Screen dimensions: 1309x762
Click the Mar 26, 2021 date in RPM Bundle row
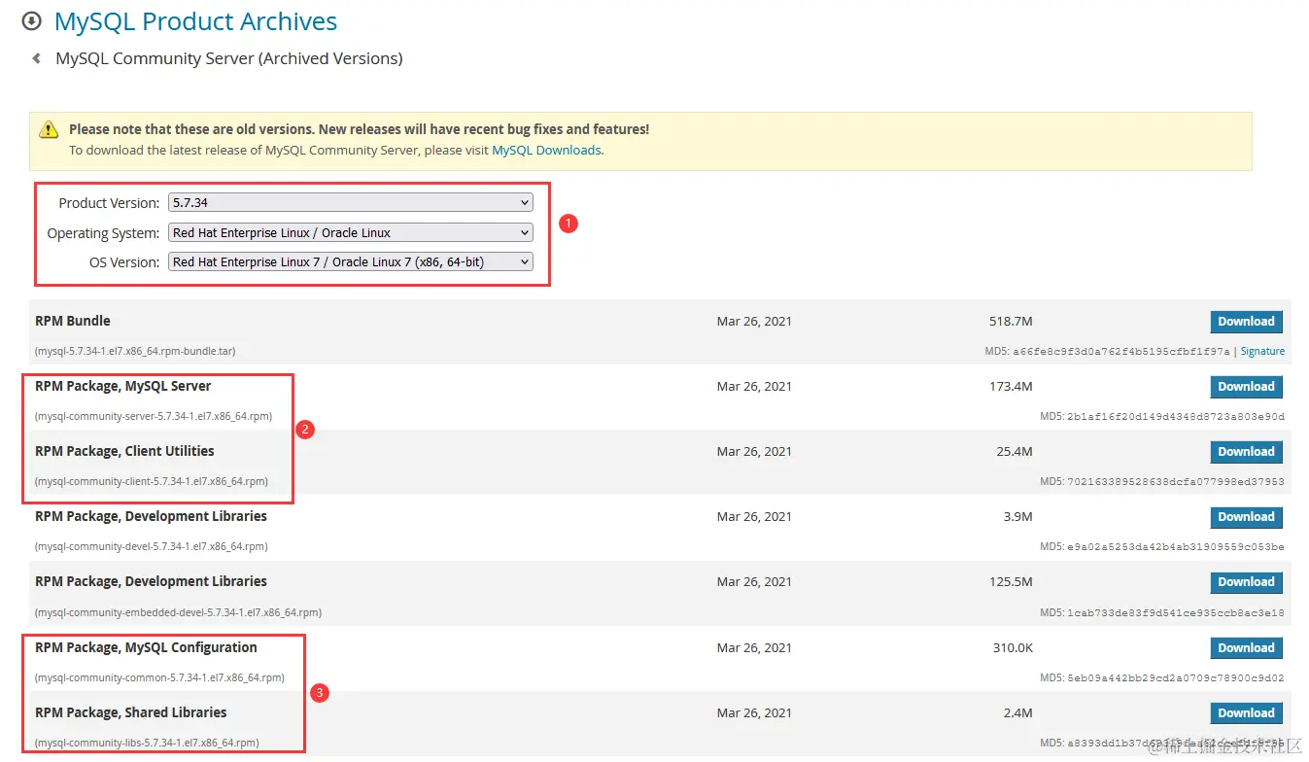[x=754, y=321]
